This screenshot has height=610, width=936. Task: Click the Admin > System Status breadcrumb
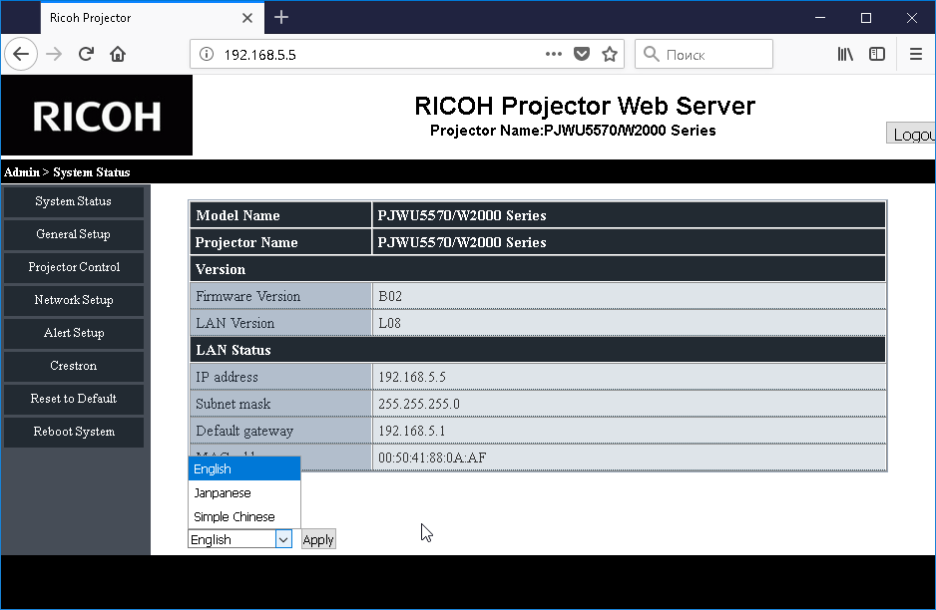coord(67,172)
